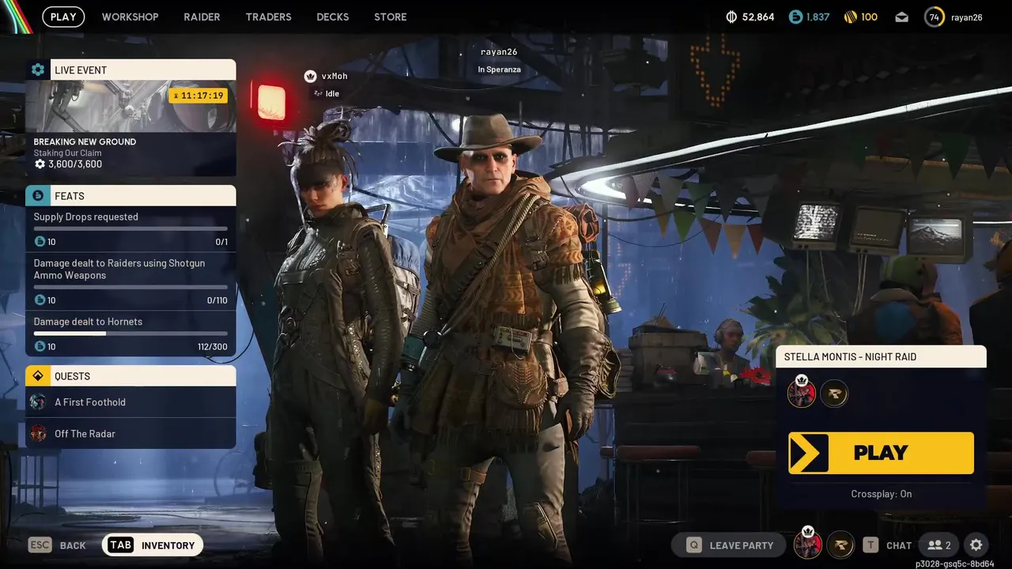
Task: Open the Feats panel token icon
Action: tap(38, 195)
